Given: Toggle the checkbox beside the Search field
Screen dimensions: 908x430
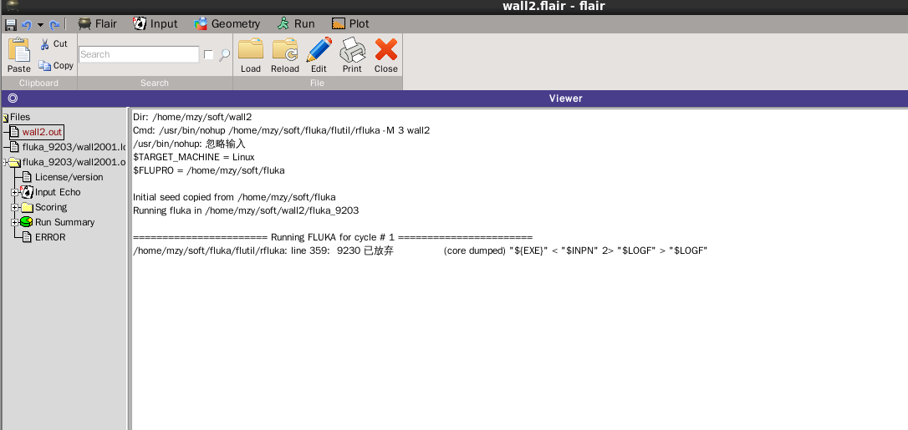Looking at the screenshot, I should (x=208, y=54).
